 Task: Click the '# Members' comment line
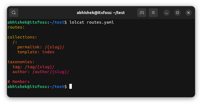click(18, 82)
